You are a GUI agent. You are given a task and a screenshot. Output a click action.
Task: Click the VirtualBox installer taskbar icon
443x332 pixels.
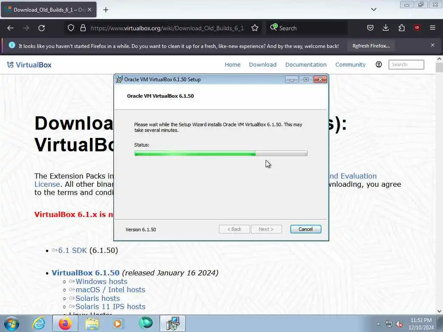(173, 323)
